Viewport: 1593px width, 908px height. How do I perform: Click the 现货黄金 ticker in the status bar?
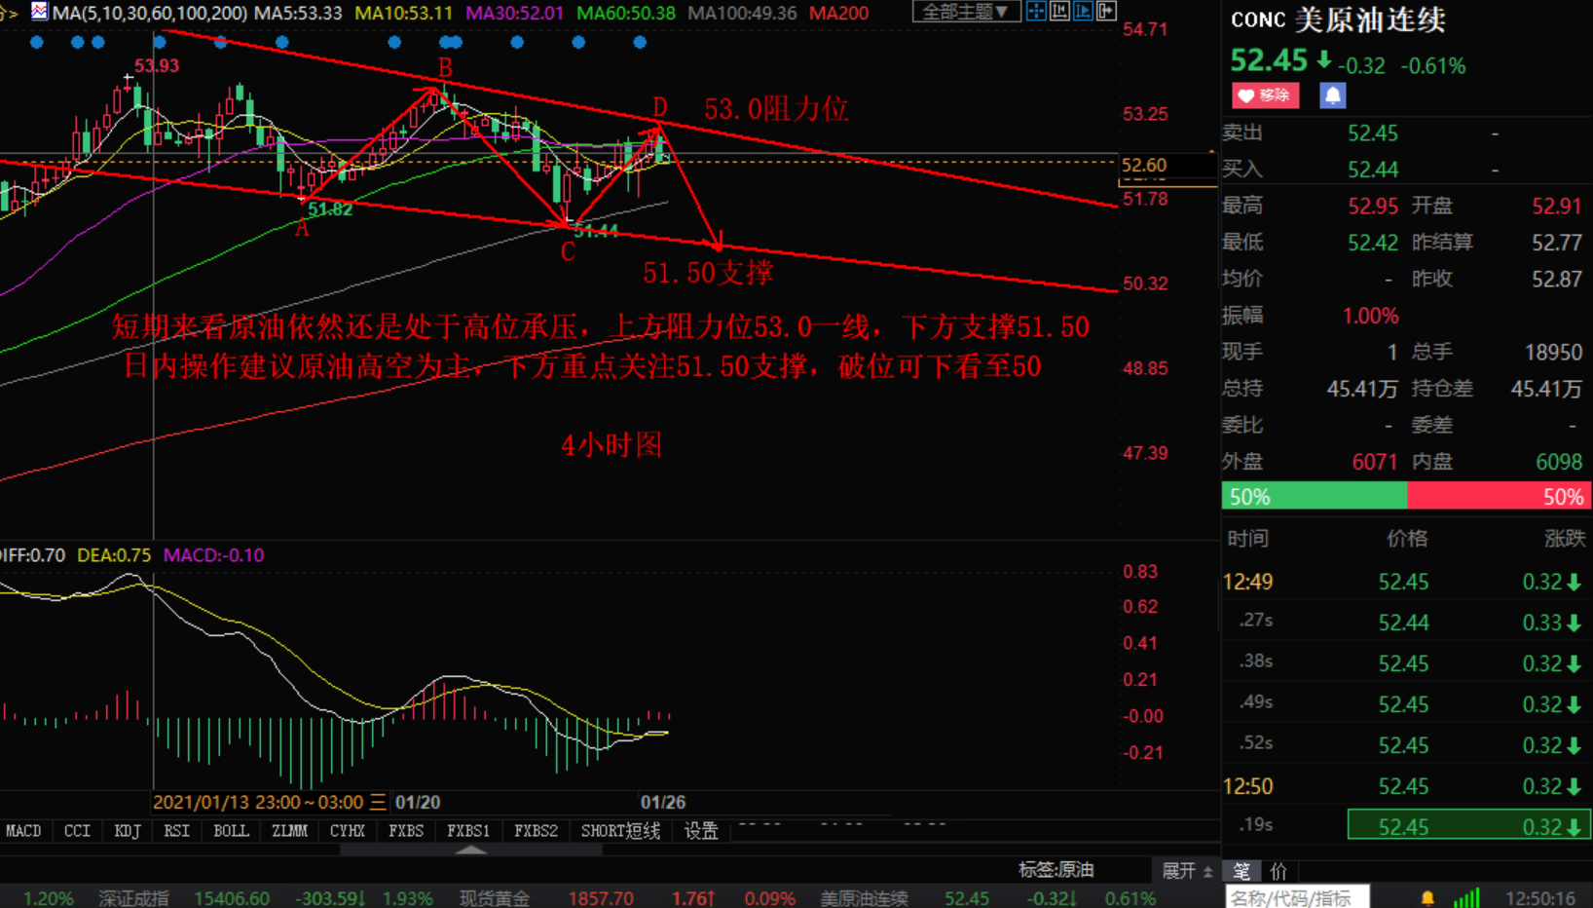495,897
